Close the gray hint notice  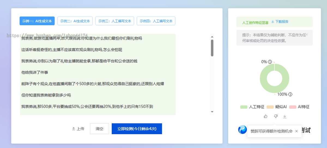tap(307, 34)
